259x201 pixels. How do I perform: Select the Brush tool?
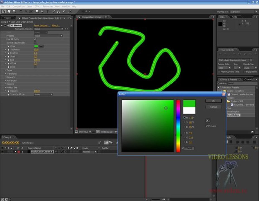[x=53, y=11]
